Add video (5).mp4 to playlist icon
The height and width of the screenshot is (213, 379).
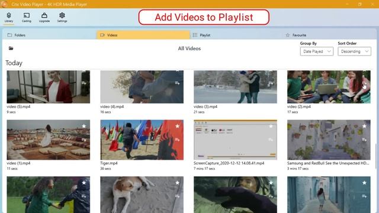click(83, 83)
